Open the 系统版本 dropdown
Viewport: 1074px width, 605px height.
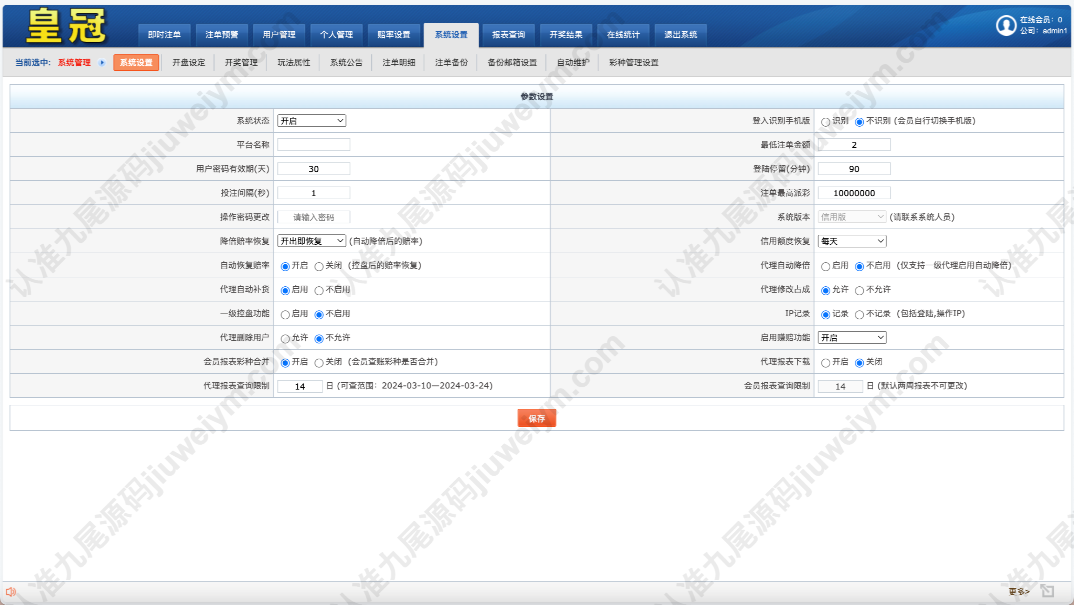click(x=852, y=217)
